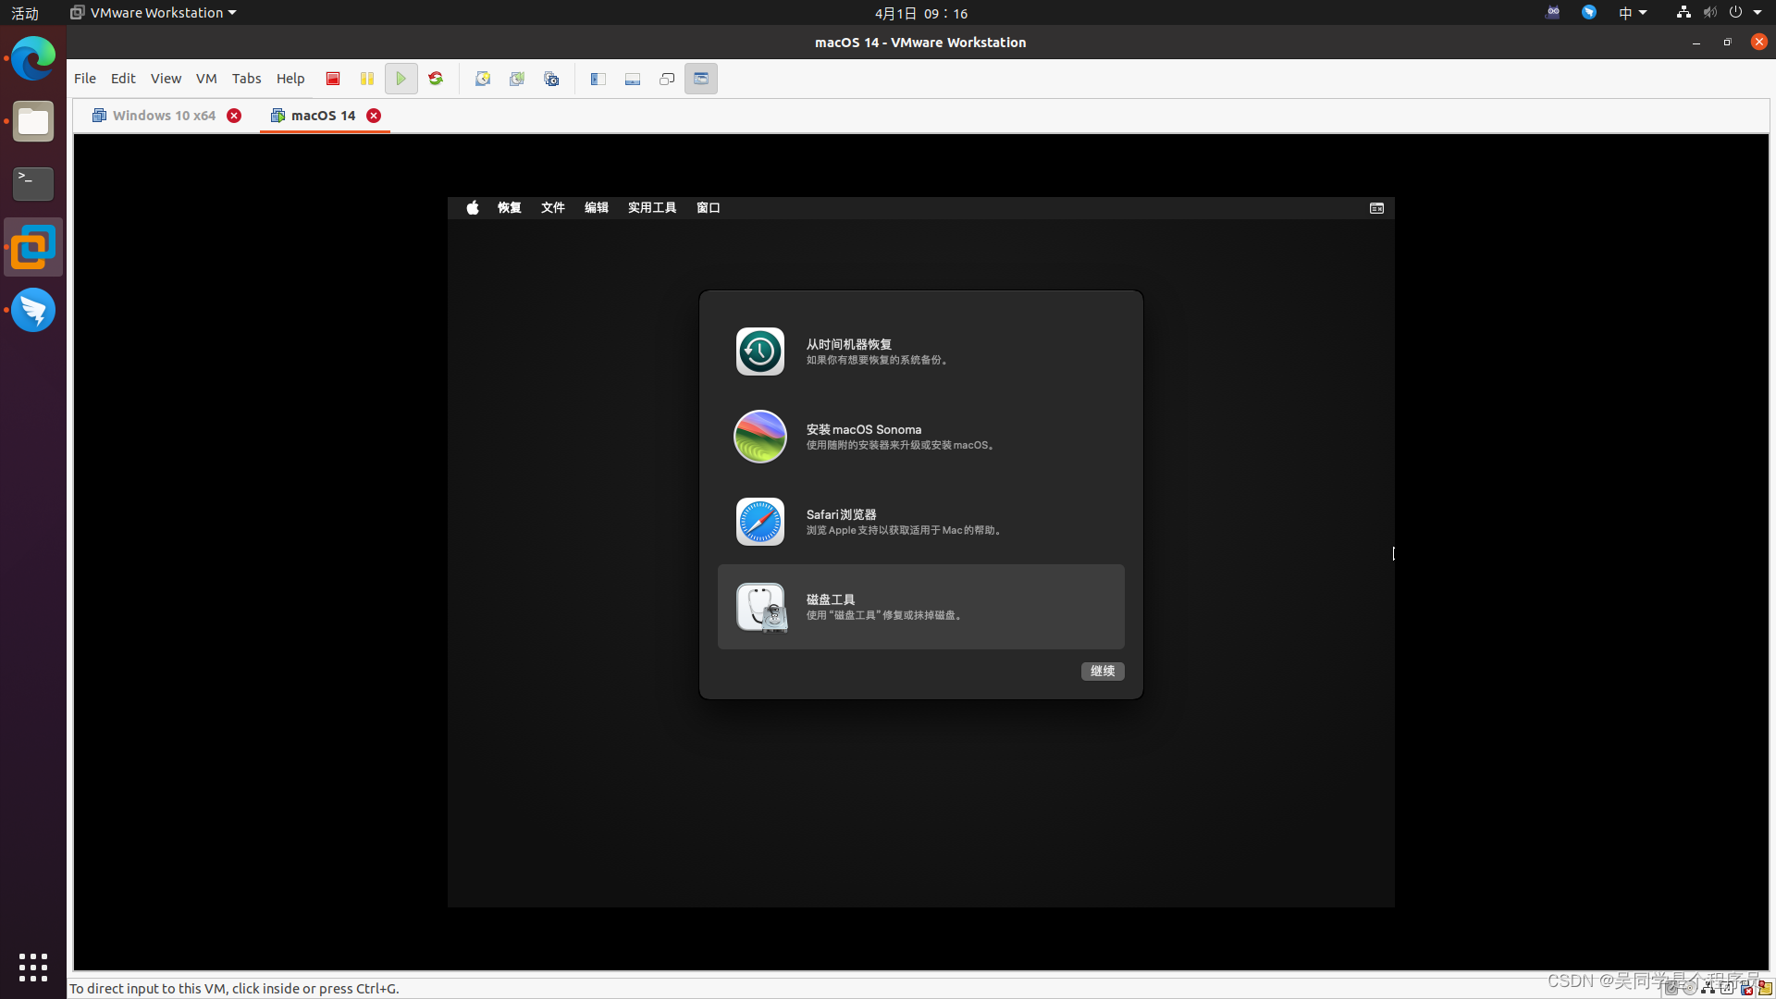The height and width of the screenshot is (999, 1776).
Task: Open Microsoft Edge from the dock
Action: coord(33,58)
